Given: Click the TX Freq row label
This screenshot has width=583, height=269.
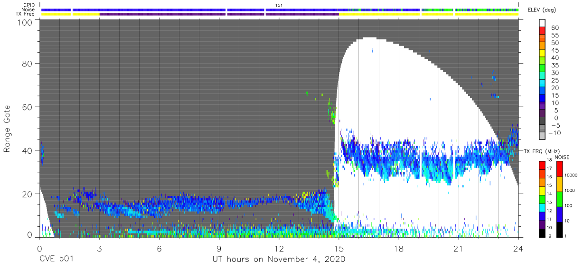Looking at the screenshot, I should 25,14.
